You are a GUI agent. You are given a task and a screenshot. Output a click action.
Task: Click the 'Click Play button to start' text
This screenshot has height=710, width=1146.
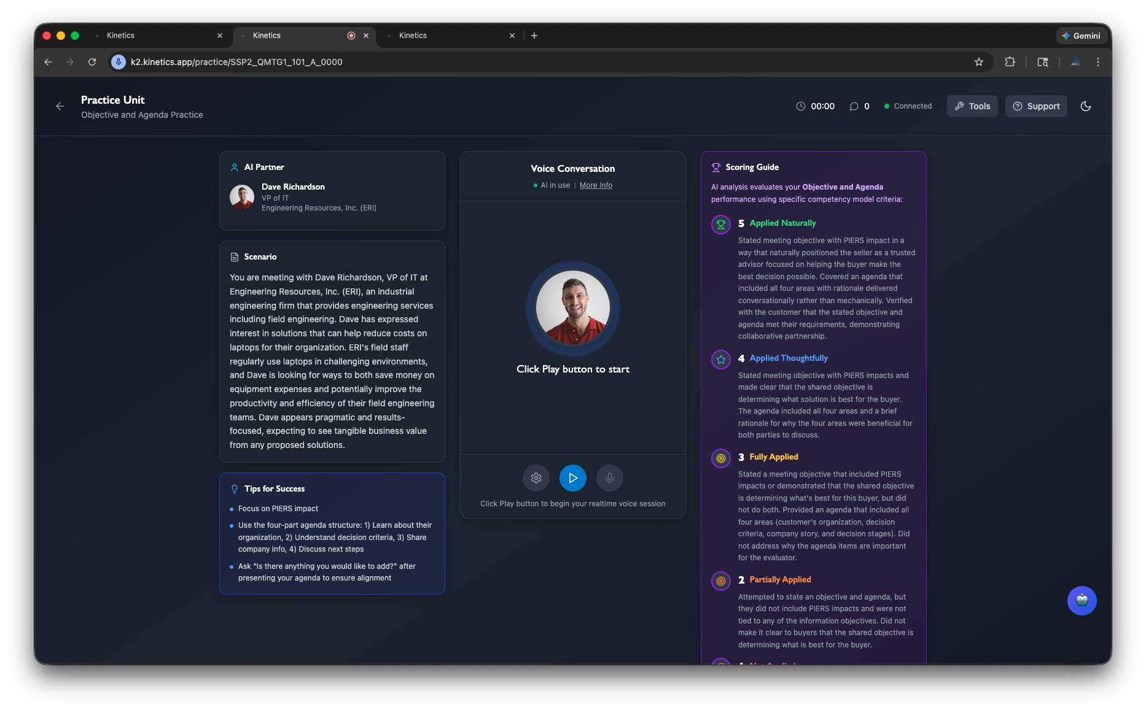[572, 369]
